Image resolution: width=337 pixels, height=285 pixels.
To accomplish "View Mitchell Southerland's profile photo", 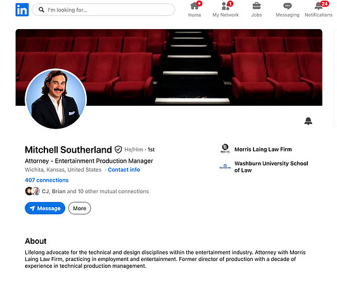I will click(x=56, y=99).
